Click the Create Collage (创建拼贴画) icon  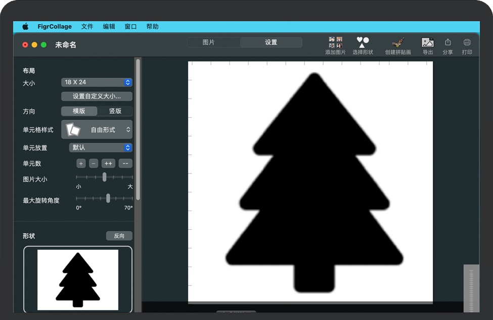(398, 43)
